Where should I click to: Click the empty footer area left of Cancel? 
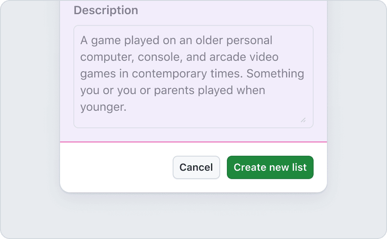(x=117, y=167)
